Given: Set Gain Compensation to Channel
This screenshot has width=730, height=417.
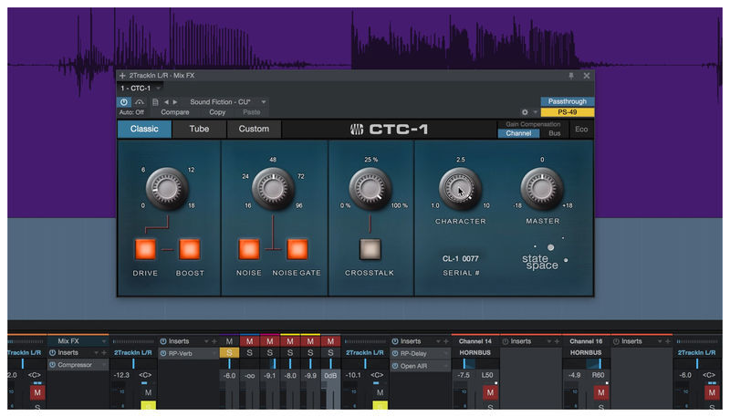Looking at the screenshot, I should 518,133.
